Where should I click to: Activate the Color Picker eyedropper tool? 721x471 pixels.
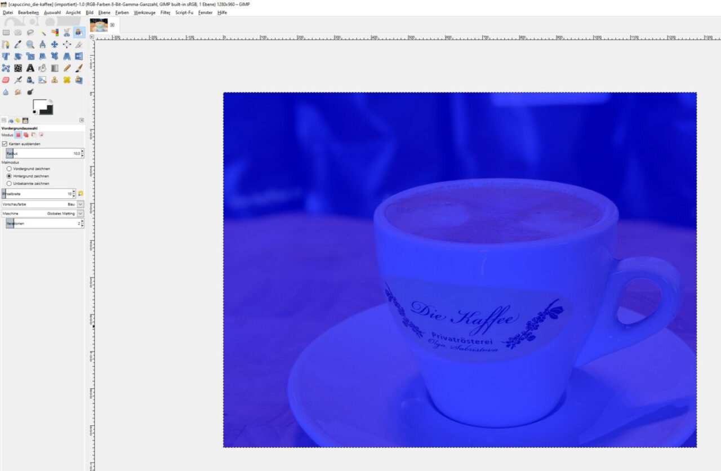coord(18,45)
